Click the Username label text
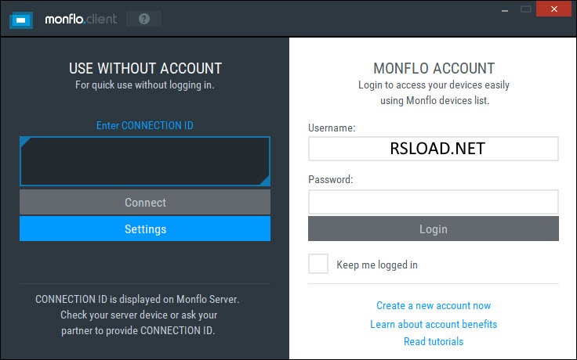The image size is (577, 360). click(x=332, y=127)
